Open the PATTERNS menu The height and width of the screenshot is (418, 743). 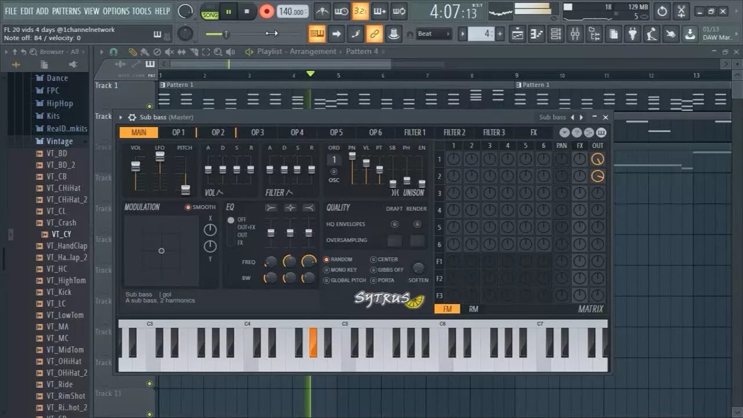(67, 11)
